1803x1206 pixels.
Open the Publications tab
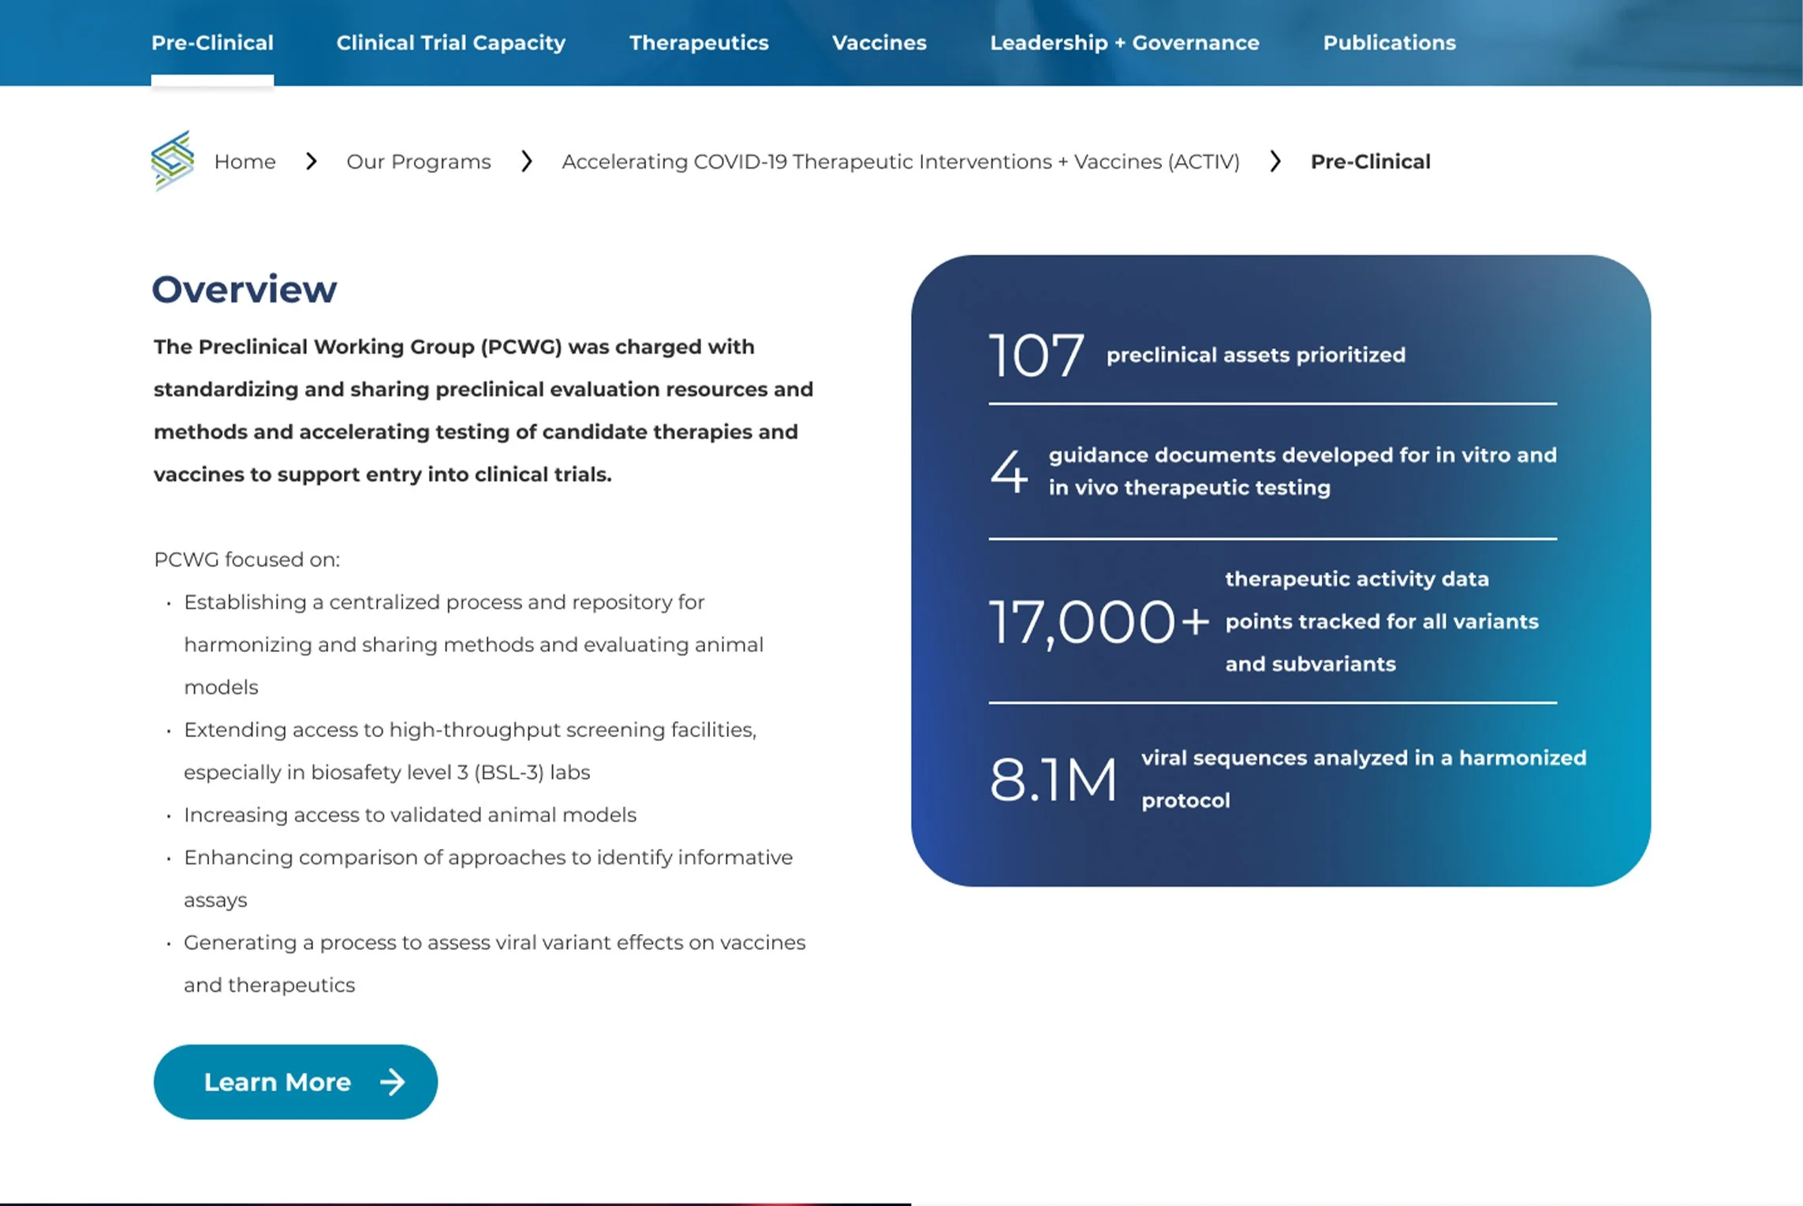tap(1389, 43)
